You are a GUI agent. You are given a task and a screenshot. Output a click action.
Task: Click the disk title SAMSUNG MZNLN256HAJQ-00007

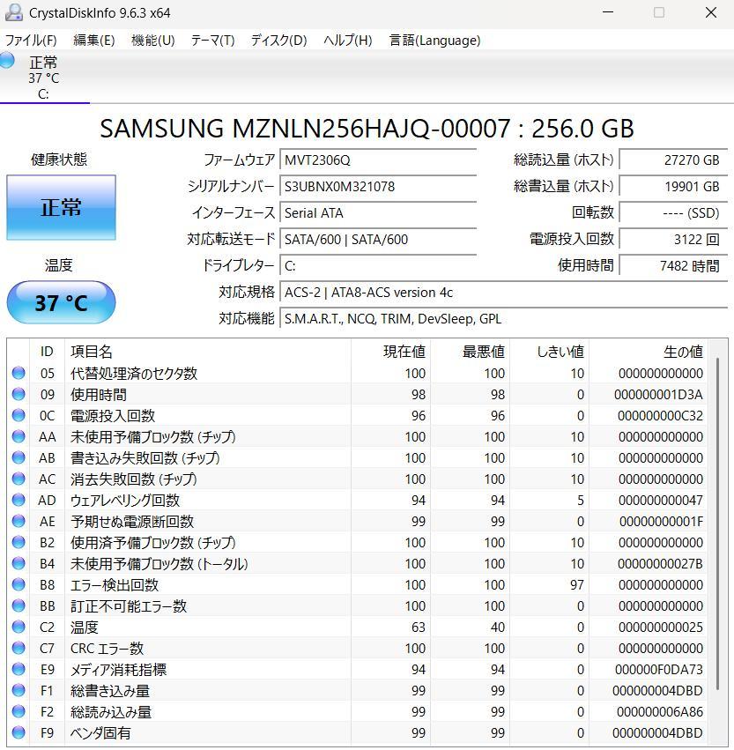(367, 128)
